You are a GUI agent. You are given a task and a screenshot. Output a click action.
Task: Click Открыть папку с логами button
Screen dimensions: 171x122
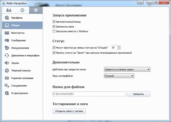(69, 111)
